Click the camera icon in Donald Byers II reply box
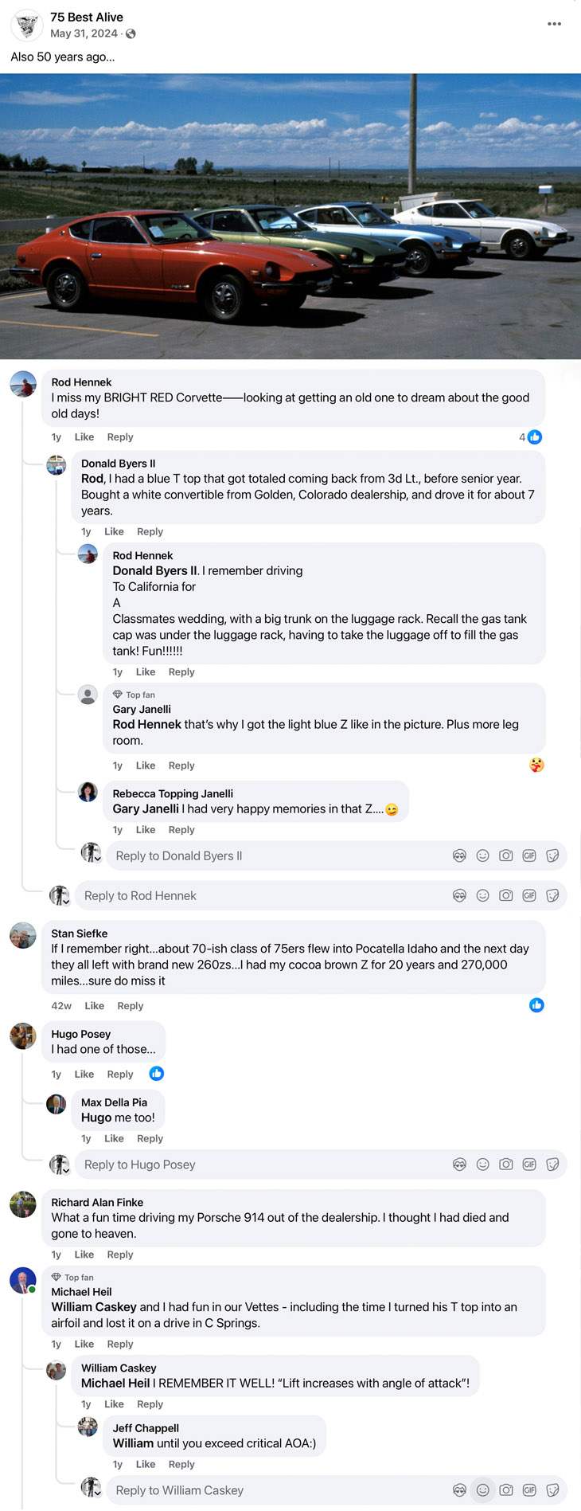The height and width of the screenshot is (1511, 581). point(505,855)
